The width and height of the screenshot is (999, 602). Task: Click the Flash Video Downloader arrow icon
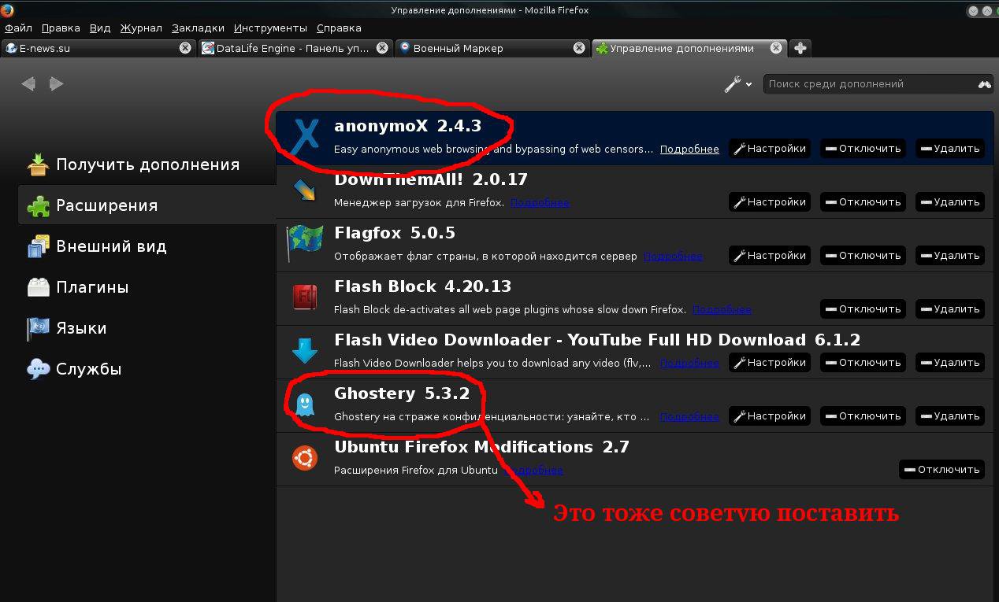[x=304, y=350]
